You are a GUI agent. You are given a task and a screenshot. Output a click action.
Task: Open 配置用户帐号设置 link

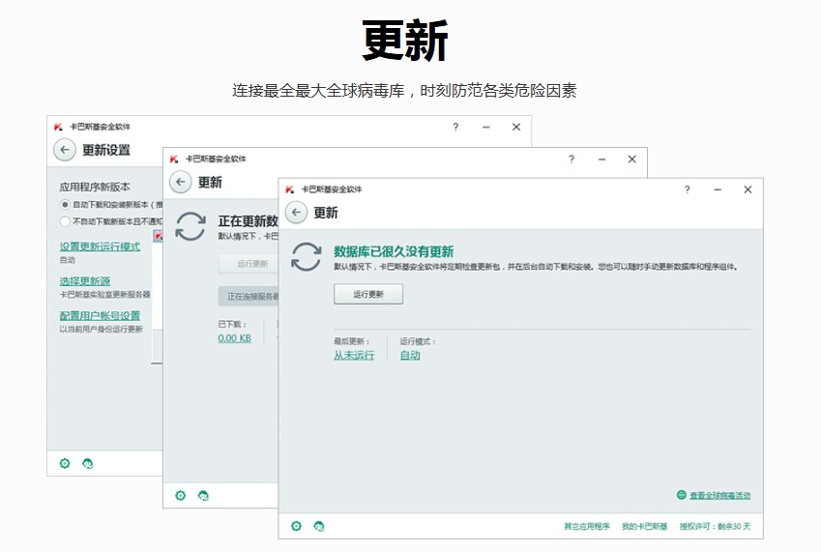100,315
